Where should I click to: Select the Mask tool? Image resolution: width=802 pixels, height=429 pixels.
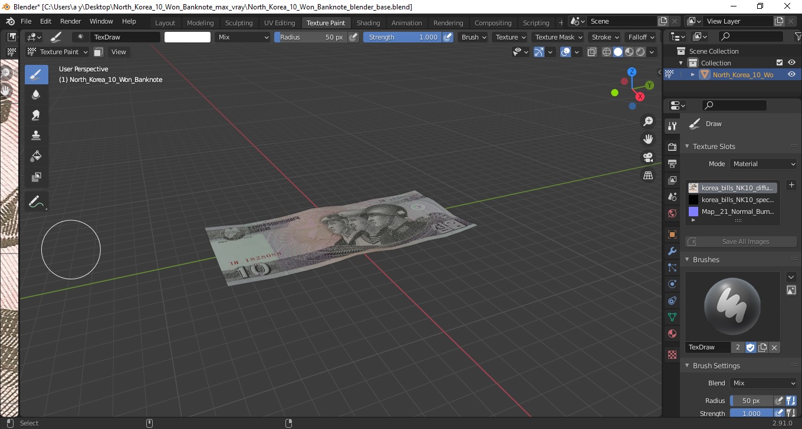coord(36,177)
